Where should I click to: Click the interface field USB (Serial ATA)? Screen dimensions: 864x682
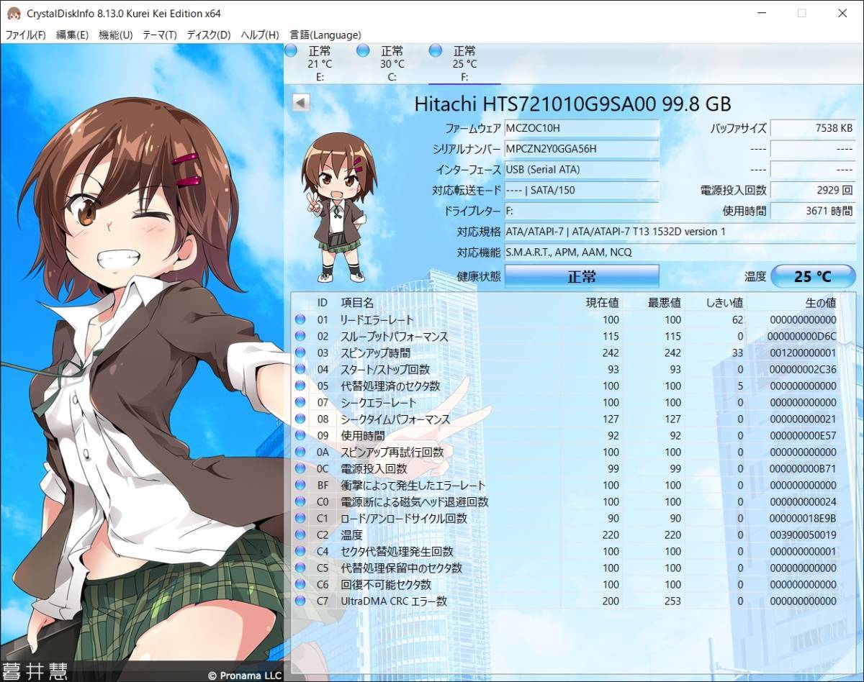click(582, 170)
